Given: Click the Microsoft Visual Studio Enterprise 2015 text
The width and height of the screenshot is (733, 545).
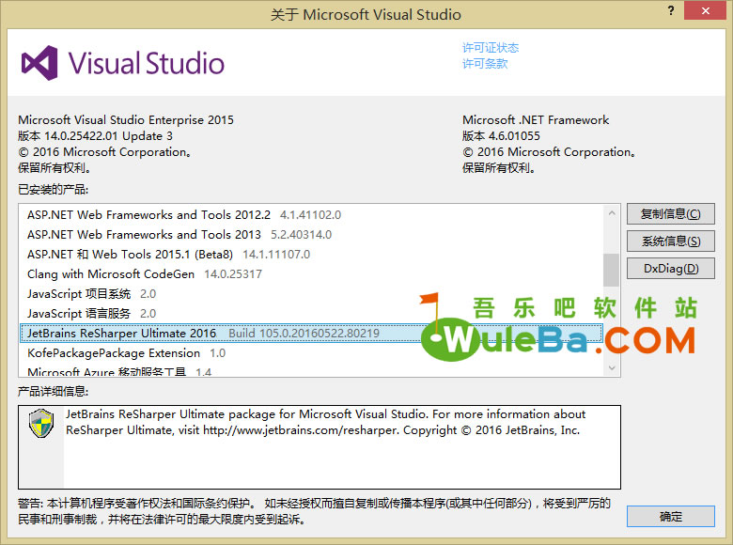Looking at the screenshot, I should 126,120.
